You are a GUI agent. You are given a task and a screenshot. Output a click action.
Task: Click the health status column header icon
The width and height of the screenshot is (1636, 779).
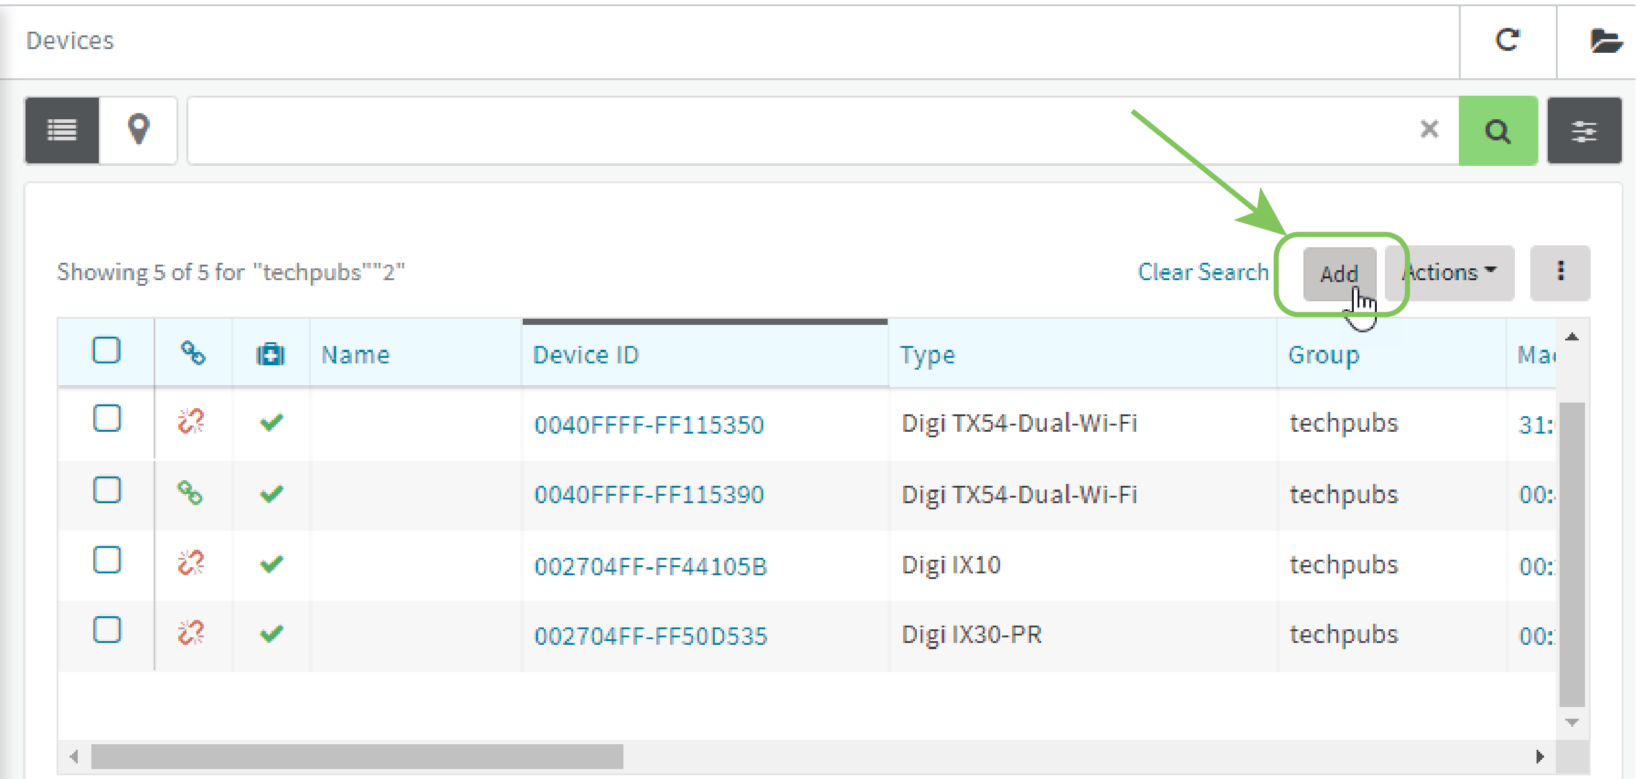pyautogui.click(x=270, y=354)
